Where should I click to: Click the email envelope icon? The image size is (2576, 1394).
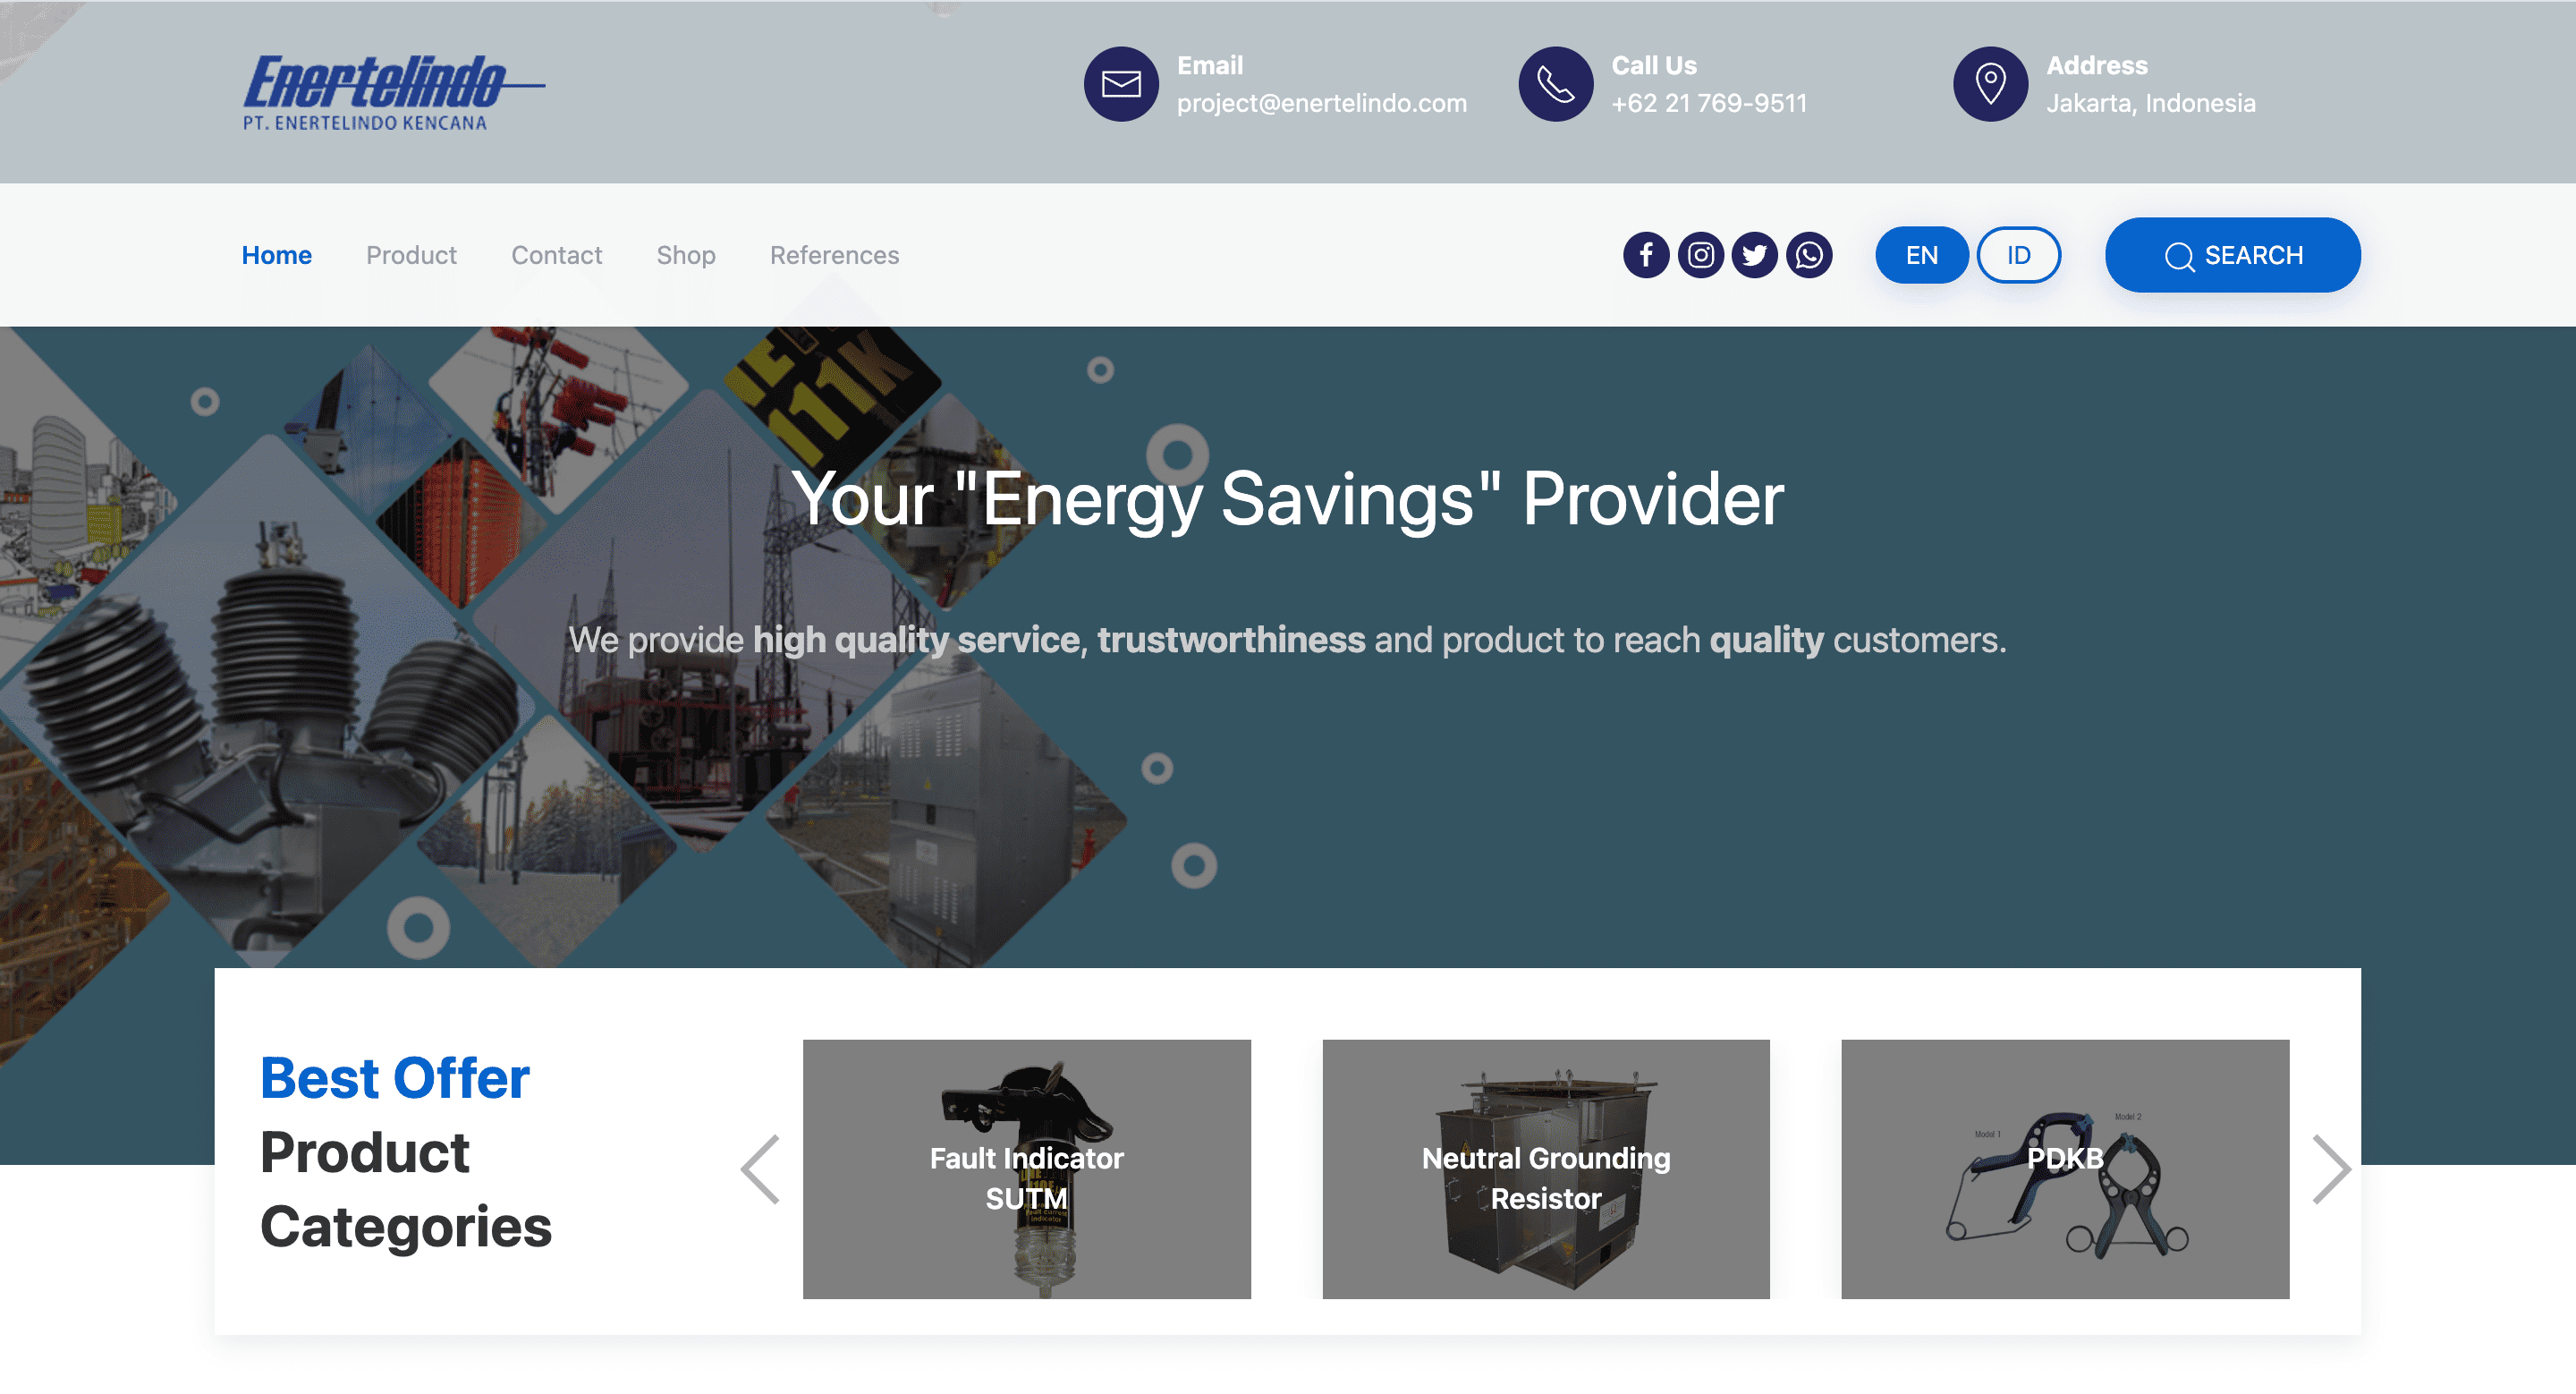click(x=1121, y=84)
